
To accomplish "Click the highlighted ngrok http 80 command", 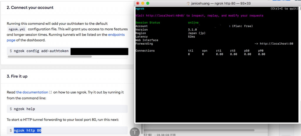I will [27, 130].
